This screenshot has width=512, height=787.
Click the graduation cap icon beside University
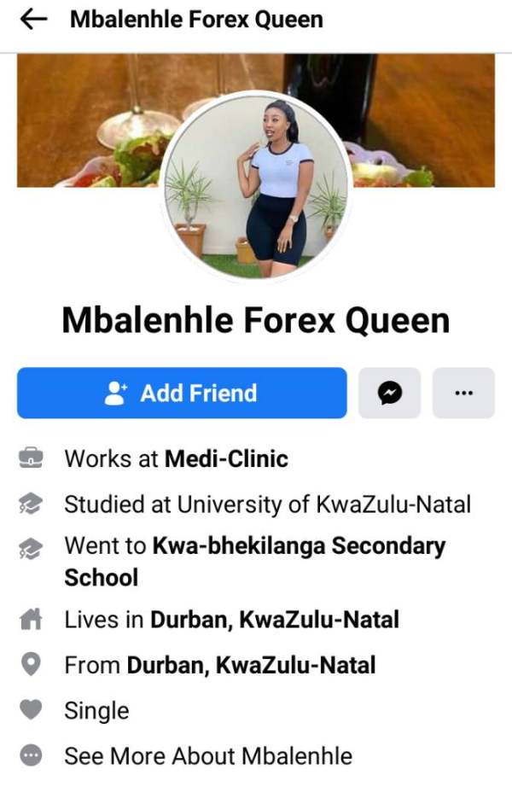coord(31,504)
